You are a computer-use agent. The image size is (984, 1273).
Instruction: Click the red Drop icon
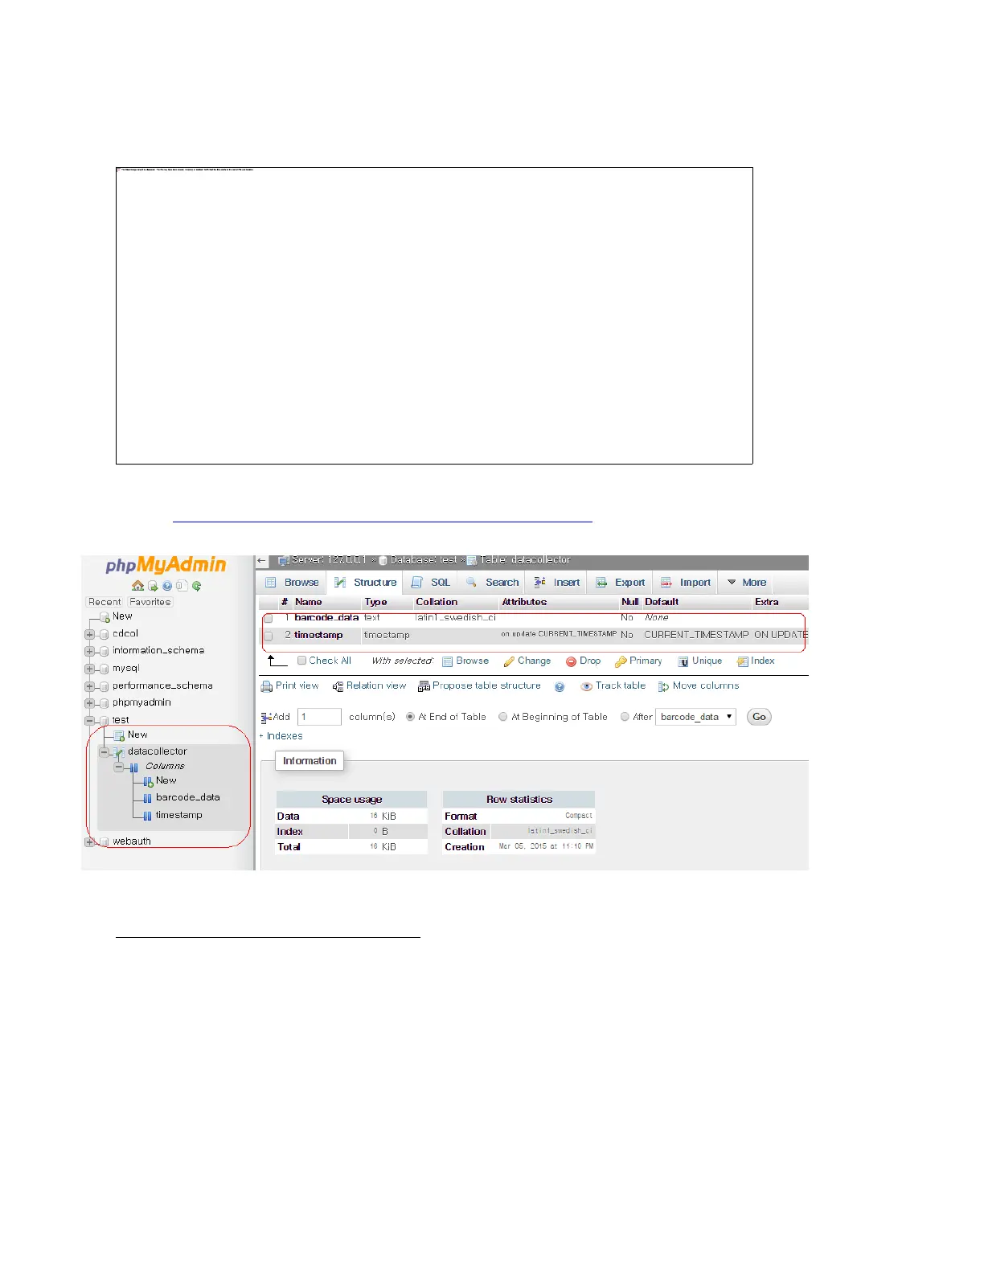coord(571,661)
